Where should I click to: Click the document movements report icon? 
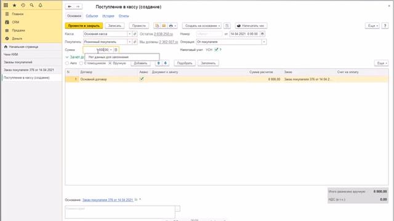pyautogui.click(x=157, y=26)
